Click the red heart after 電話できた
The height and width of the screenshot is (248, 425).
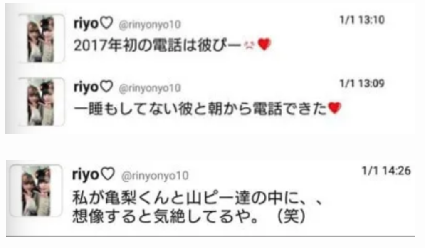[x=334, y=108]
